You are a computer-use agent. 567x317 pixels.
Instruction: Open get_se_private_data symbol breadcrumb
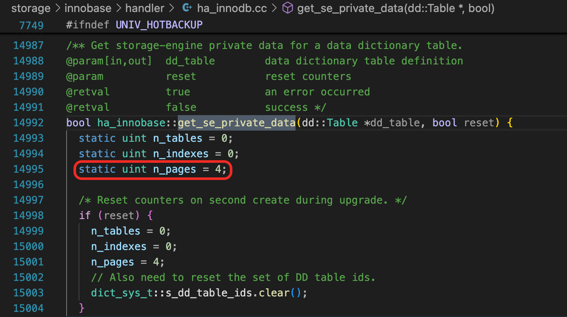[395, 8]
